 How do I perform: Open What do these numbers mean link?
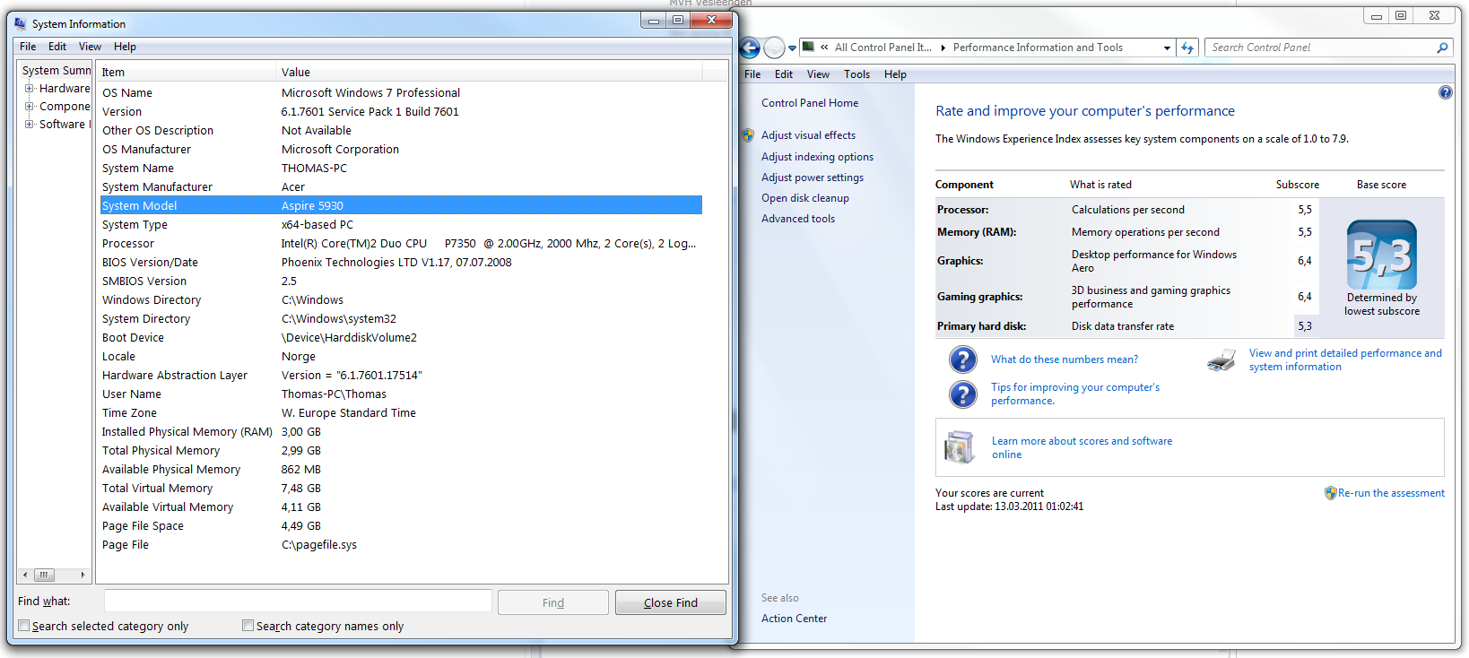(1065, 359)
